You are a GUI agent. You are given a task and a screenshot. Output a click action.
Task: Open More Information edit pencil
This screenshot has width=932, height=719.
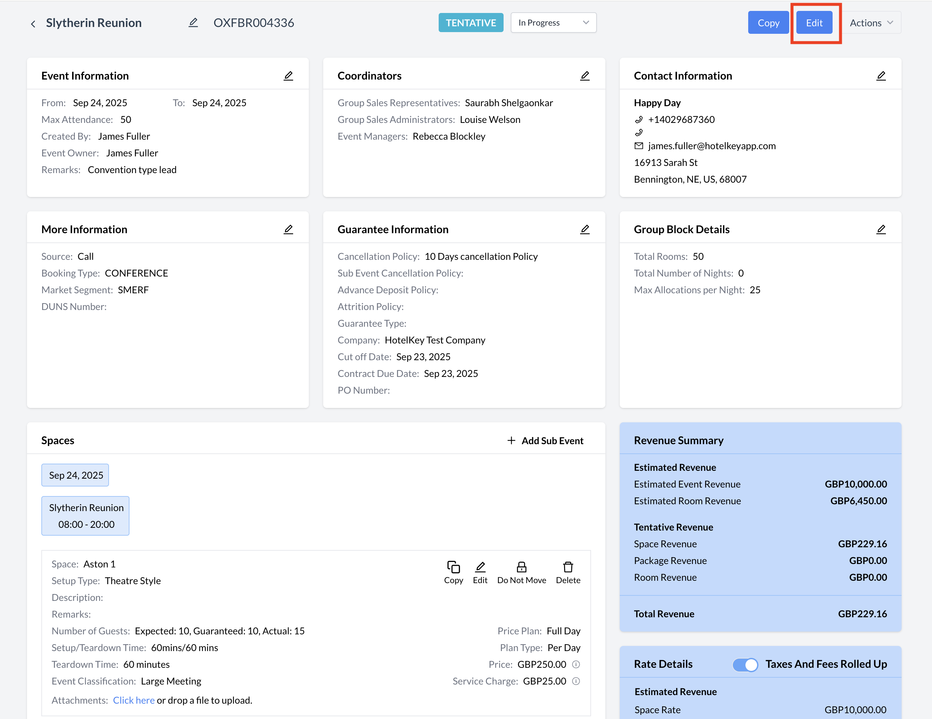coord(288,229)
